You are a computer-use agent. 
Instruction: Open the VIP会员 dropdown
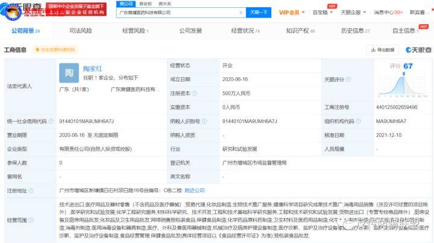[292, 13]
